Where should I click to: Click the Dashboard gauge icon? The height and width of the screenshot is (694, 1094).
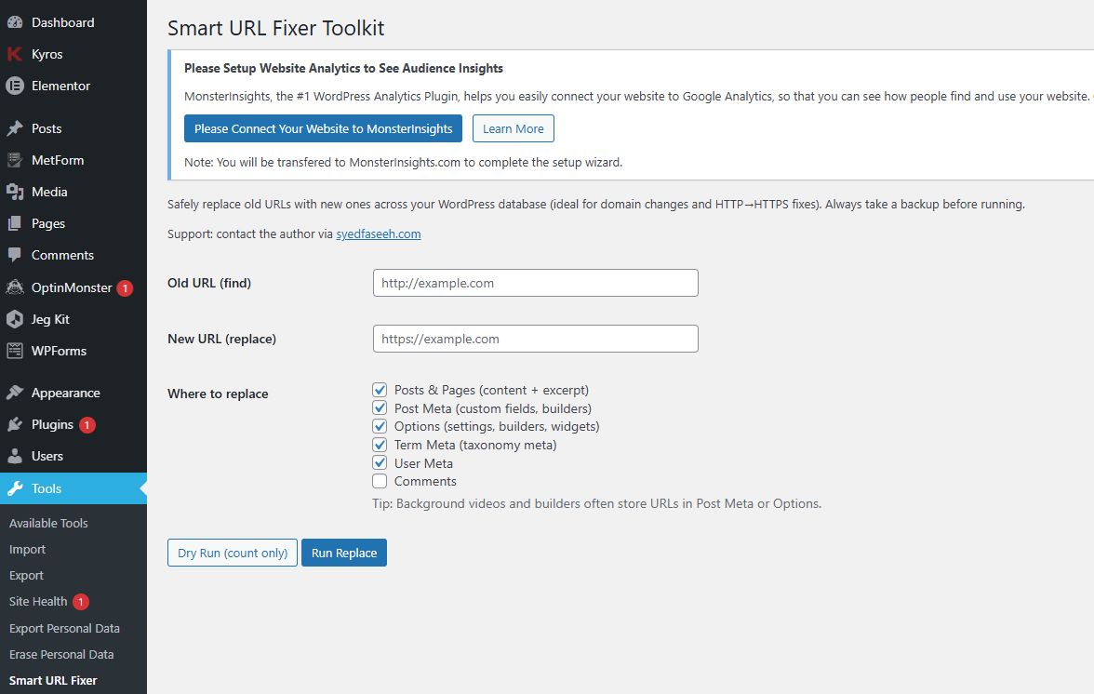(15, 22)
